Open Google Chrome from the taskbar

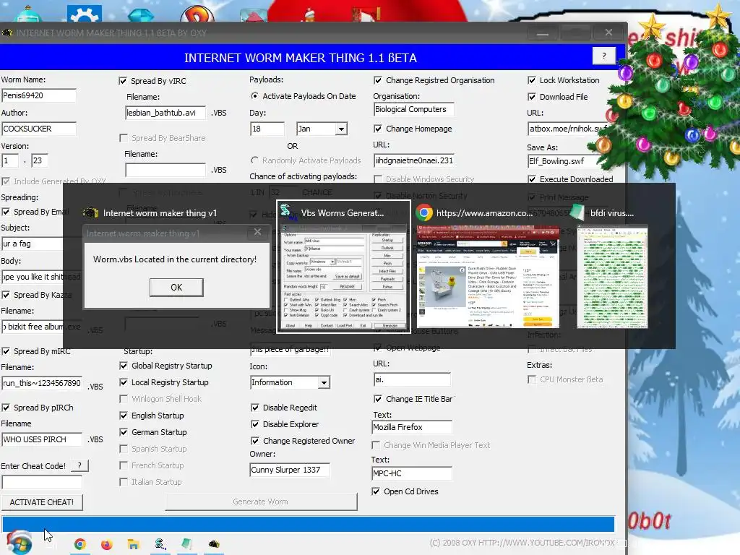coord(80,544)
